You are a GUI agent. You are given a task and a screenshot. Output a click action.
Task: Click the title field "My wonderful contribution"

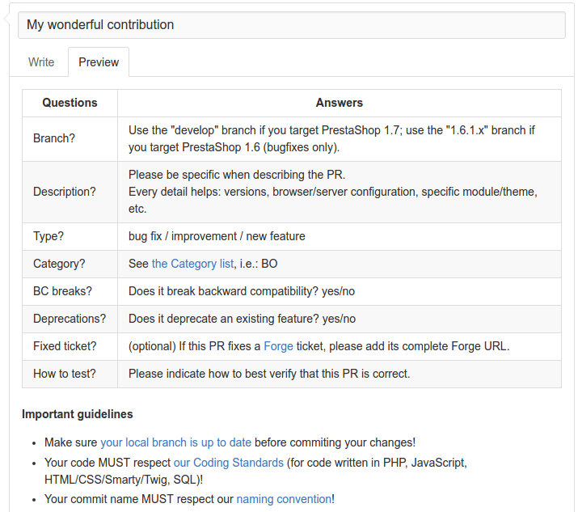coord(291,25)
